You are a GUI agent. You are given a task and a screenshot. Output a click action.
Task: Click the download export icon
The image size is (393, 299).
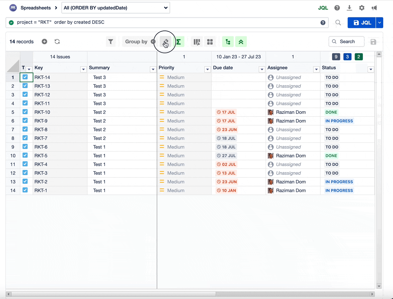[x=349, y=8]
